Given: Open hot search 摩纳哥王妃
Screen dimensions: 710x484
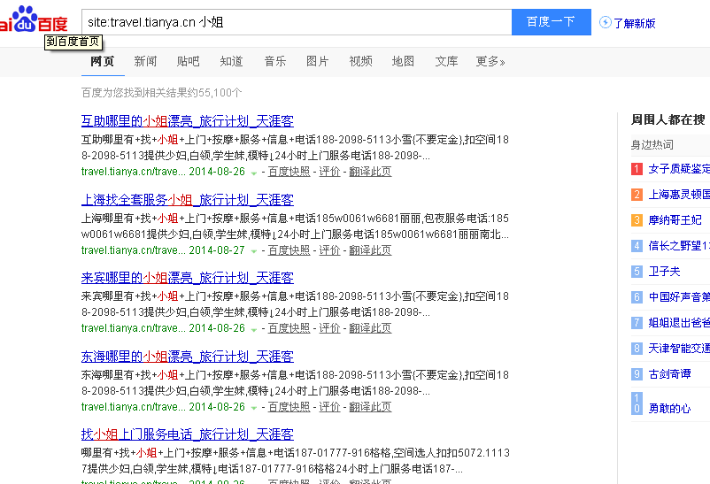Looking at the screenshot, I should 675,220.
